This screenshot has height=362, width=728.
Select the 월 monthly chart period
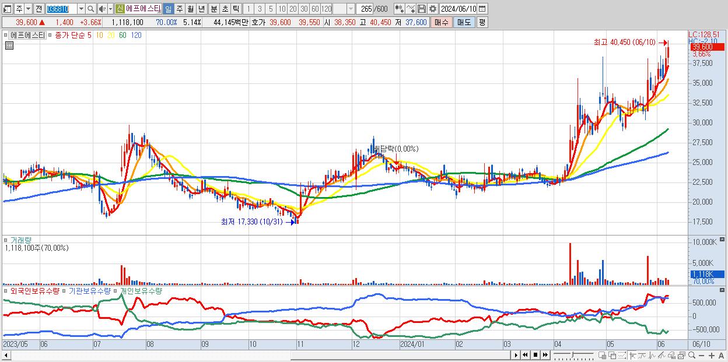tap(190, 9)
